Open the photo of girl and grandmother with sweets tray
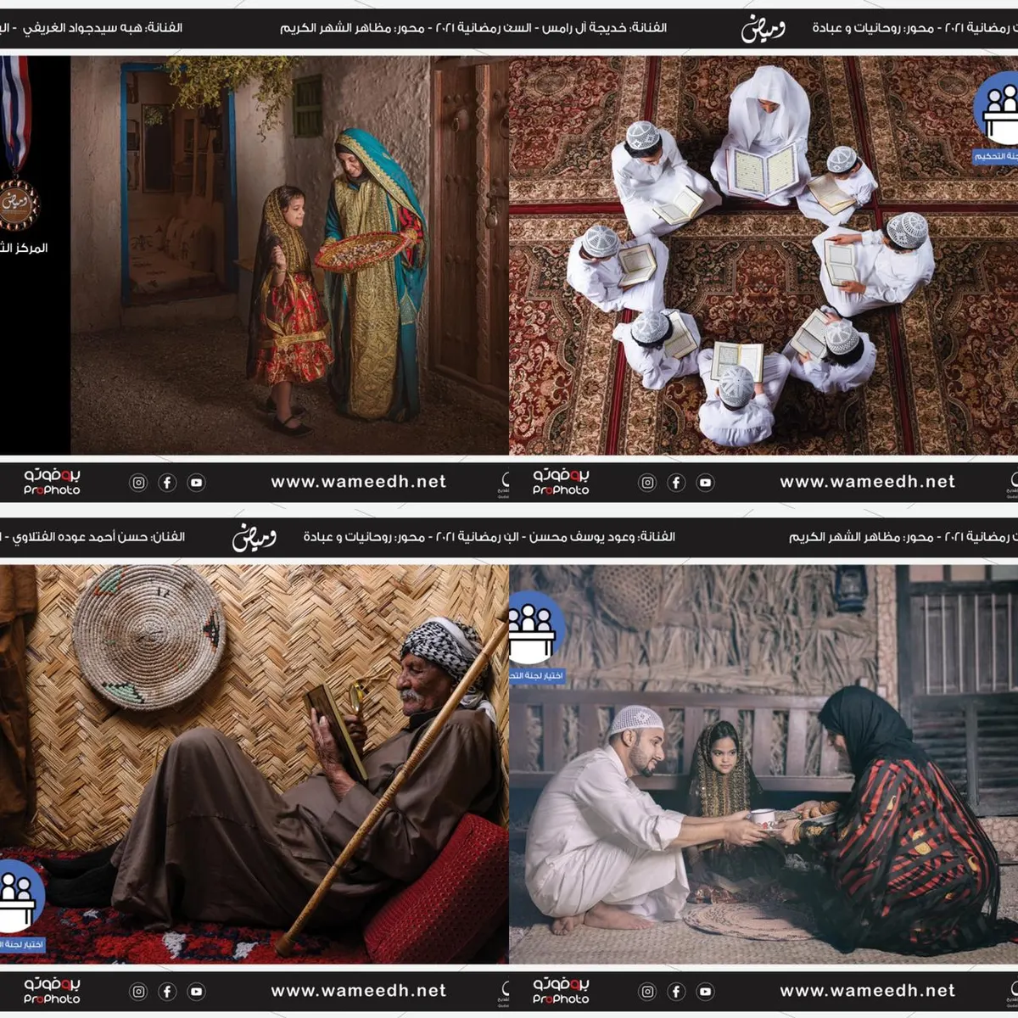Viewport: 1018px width, 1018px height. tap(289, 255)
